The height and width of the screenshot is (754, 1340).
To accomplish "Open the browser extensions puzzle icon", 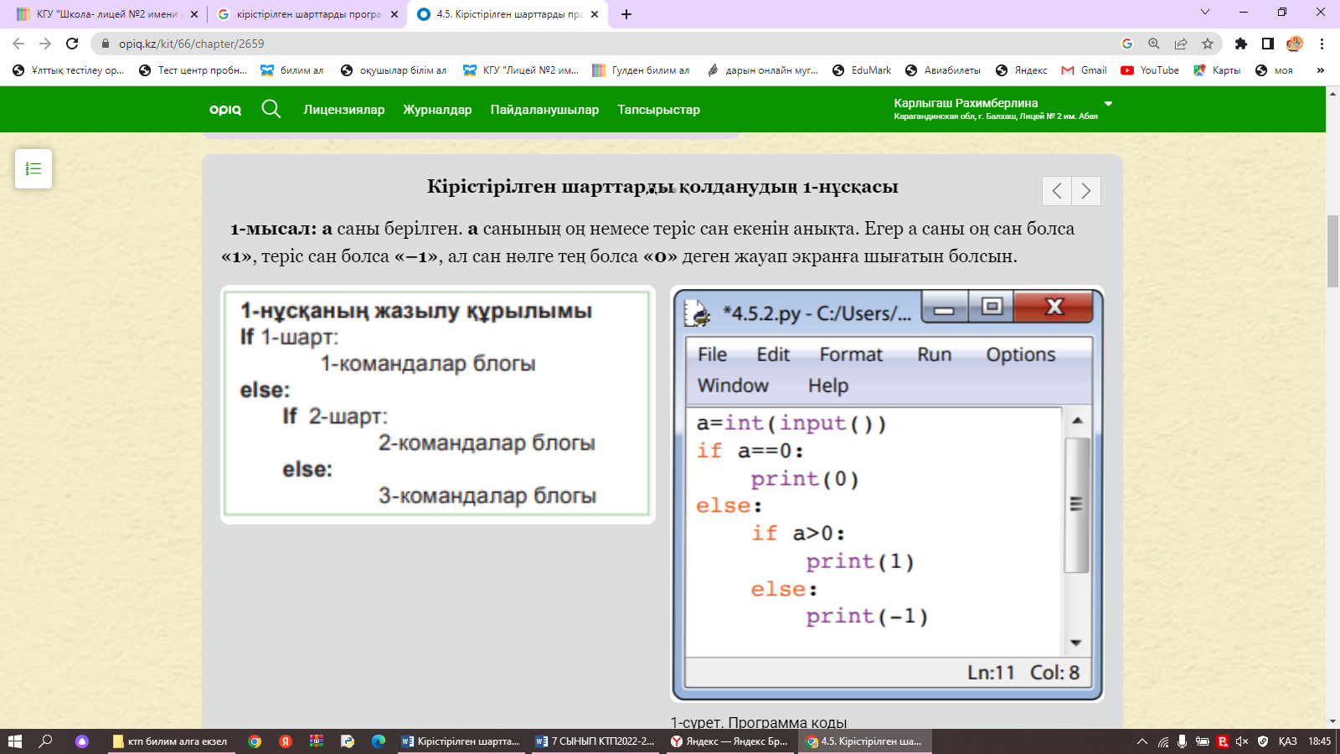I will [x=1241, y=44].
